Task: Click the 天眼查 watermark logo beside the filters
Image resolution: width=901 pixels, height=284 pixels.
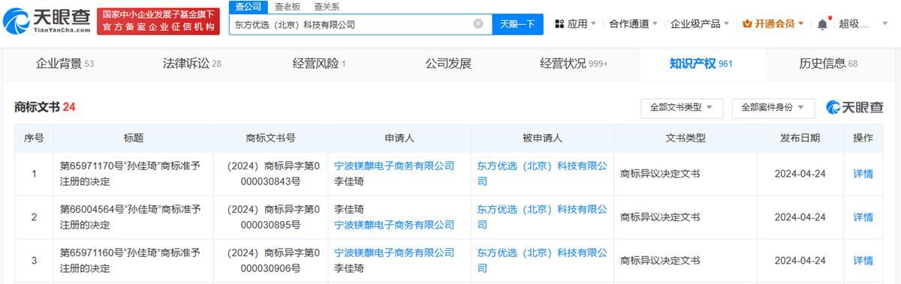Action: [855, 107]
